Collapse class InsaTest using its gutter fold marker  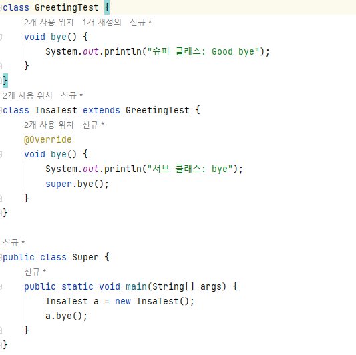tap(1, 111)
